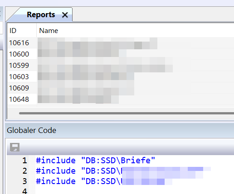The width and height of the screenshot is (234, 194).
Task: Select the report row with ID 10600
Action: pyautogui.click(x=121, y=54)
